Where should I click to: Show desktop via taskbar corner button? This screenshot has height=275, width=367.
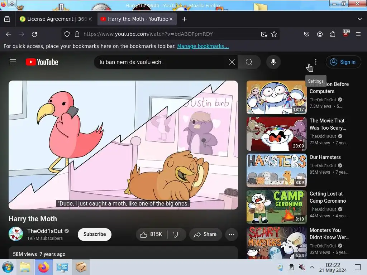click(358, 267)
